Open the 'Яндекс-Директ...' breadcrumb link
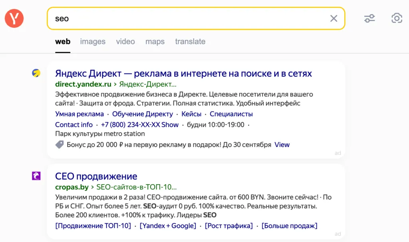 [148, 84]
